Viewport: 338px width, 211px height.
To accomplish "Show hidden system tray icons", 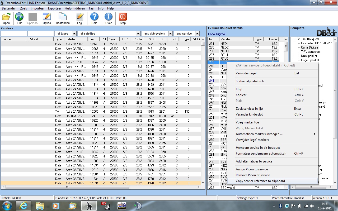I will (274, 206).
